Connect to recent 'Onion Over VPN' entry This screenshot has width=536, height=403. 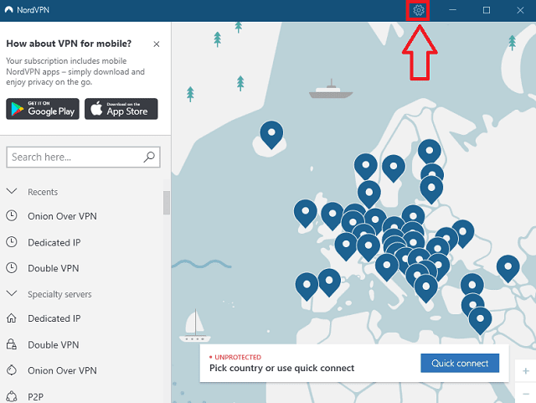pos(62,216)
